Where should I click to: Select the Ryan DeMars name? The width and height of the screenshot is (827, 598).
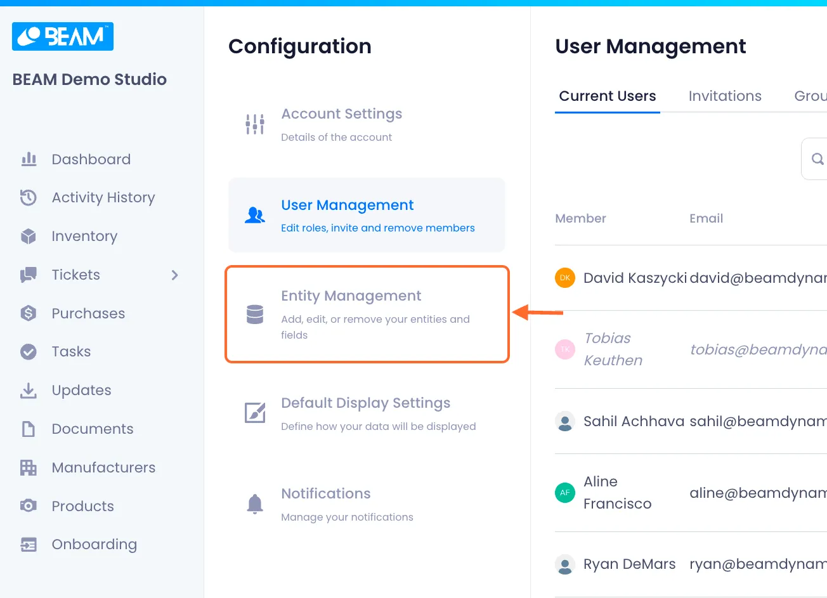click(629, 564)
